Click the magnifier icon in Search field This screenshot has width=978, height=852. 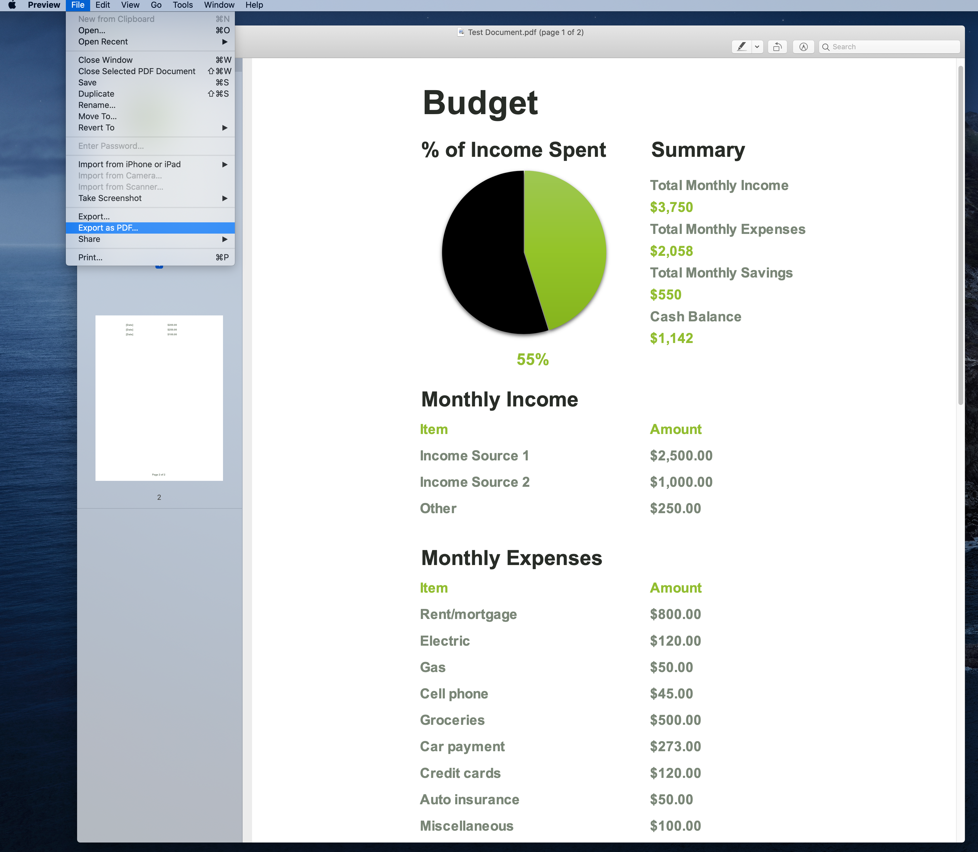pos(826,47)
